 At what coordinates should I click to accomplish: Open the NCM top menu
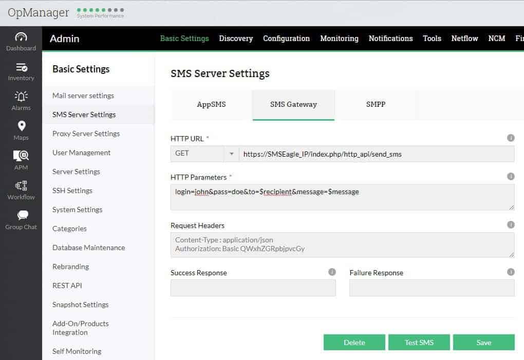pyautogui.click(x=497, y=39)
